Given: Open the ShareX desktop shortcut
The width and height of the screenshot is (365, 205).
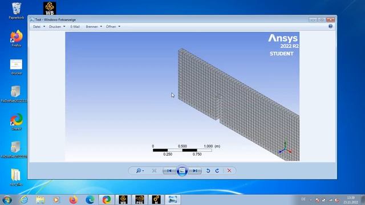Looking at the screenshot, I should tap(17, 121).
